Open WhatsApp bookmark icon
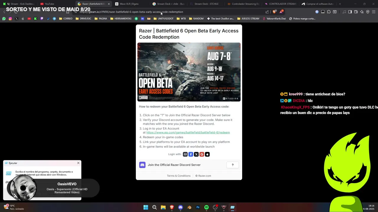The width and height of the screenshot is (378, 212). pyautogui.click(x=4, y=19)
